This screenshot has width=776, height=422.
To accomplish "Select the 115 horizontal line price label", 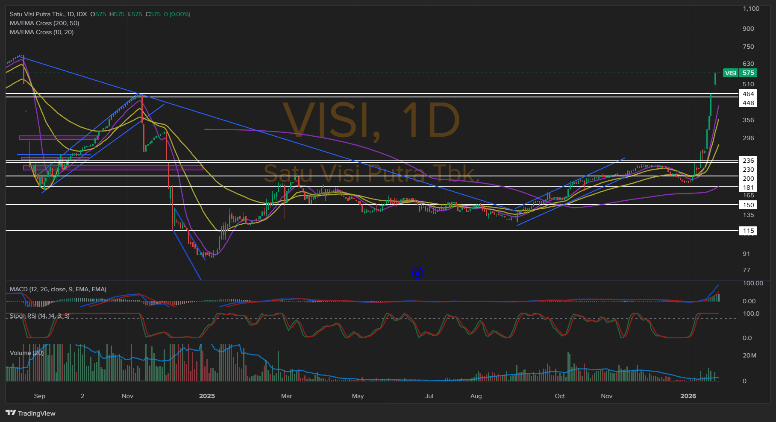I will click(748, 231).
